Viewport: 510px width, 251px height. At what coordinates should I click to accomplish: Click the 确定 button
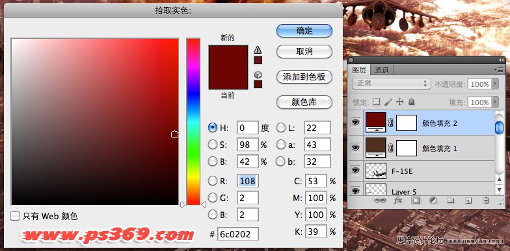(304, 31)
